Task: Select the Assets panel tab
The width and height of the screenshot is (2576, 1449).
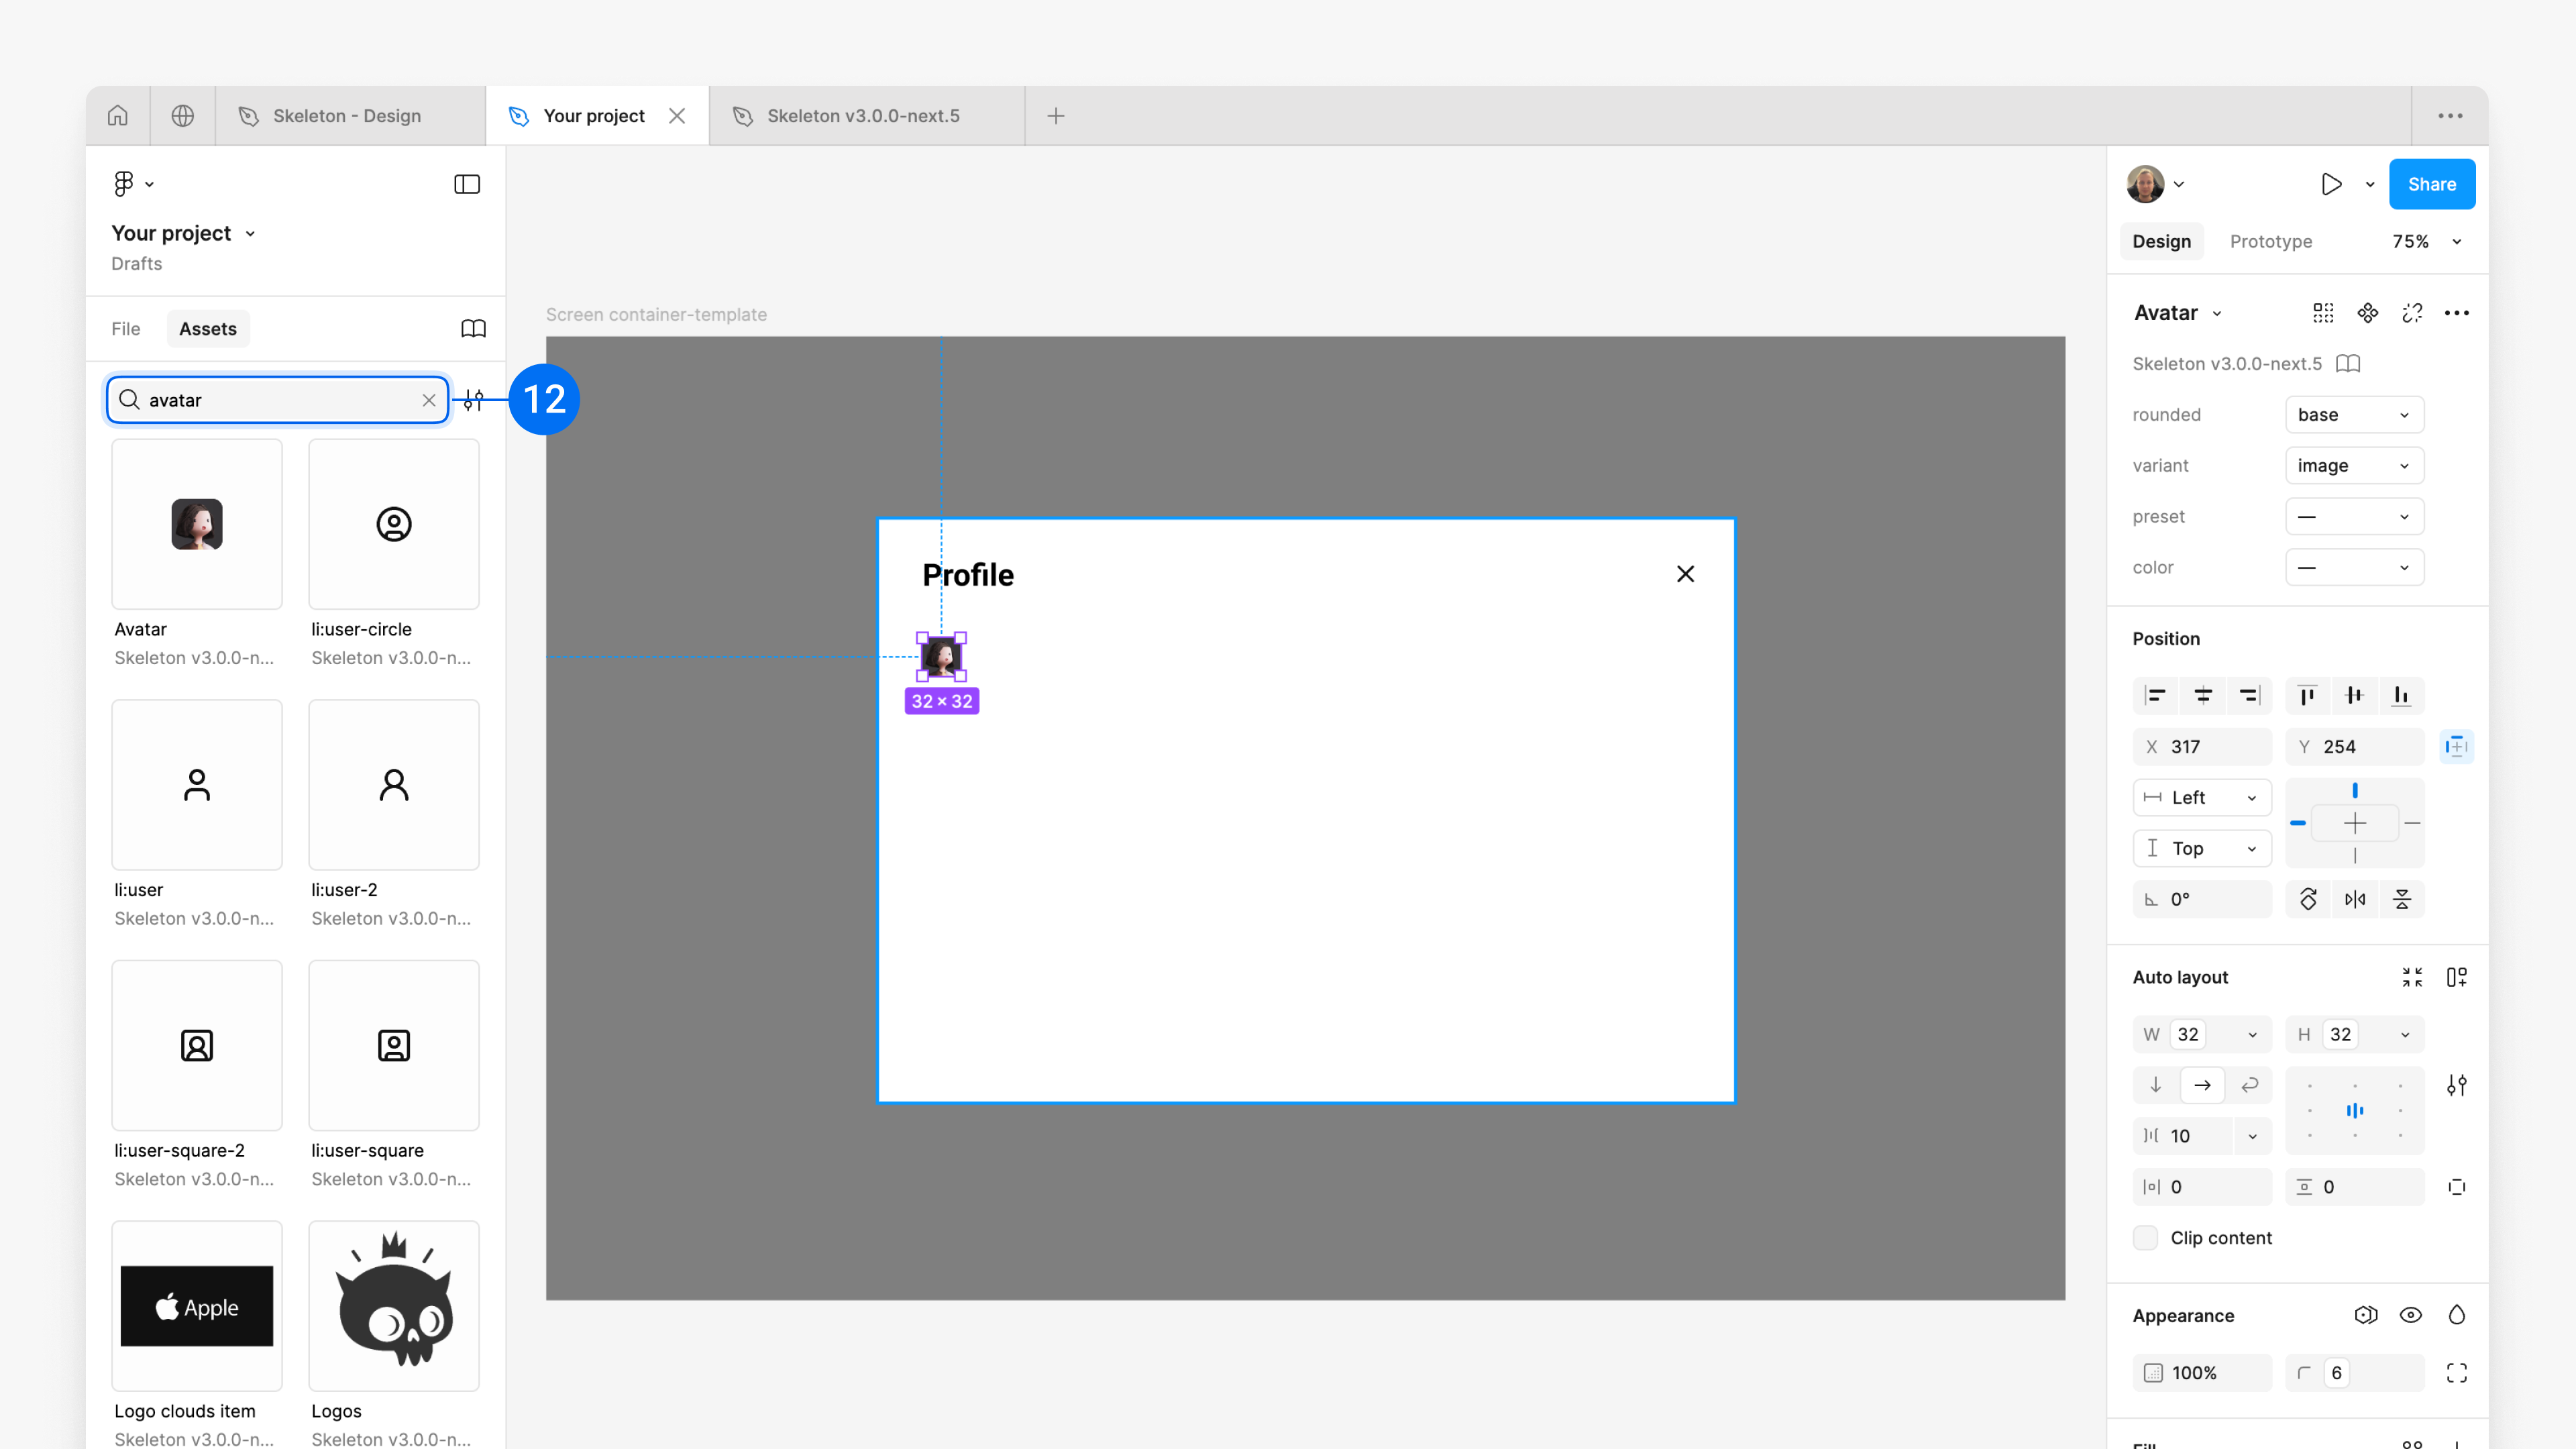Action: click(208, 329)
